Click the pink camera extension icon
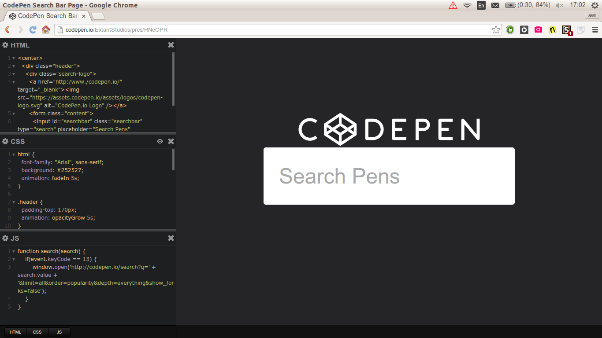602x338 pixels. point(538,29)
